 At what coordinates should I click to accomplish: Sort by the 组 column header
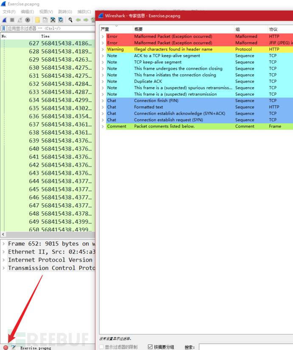[251, 29]
